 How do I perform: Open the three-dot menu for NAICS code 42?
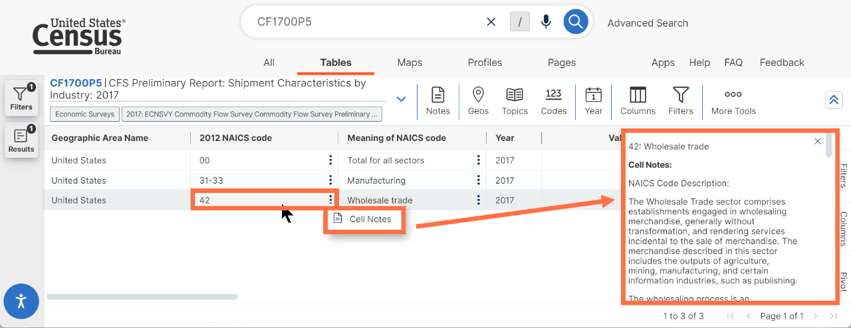point(330,200)
